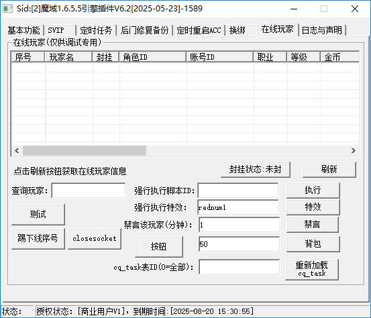Select the 定时任务 tab

(96, 30)
